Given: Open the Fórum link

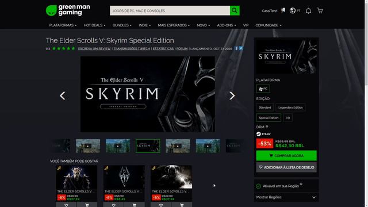Looking at the screenshot, I should (x=182, y=48).
